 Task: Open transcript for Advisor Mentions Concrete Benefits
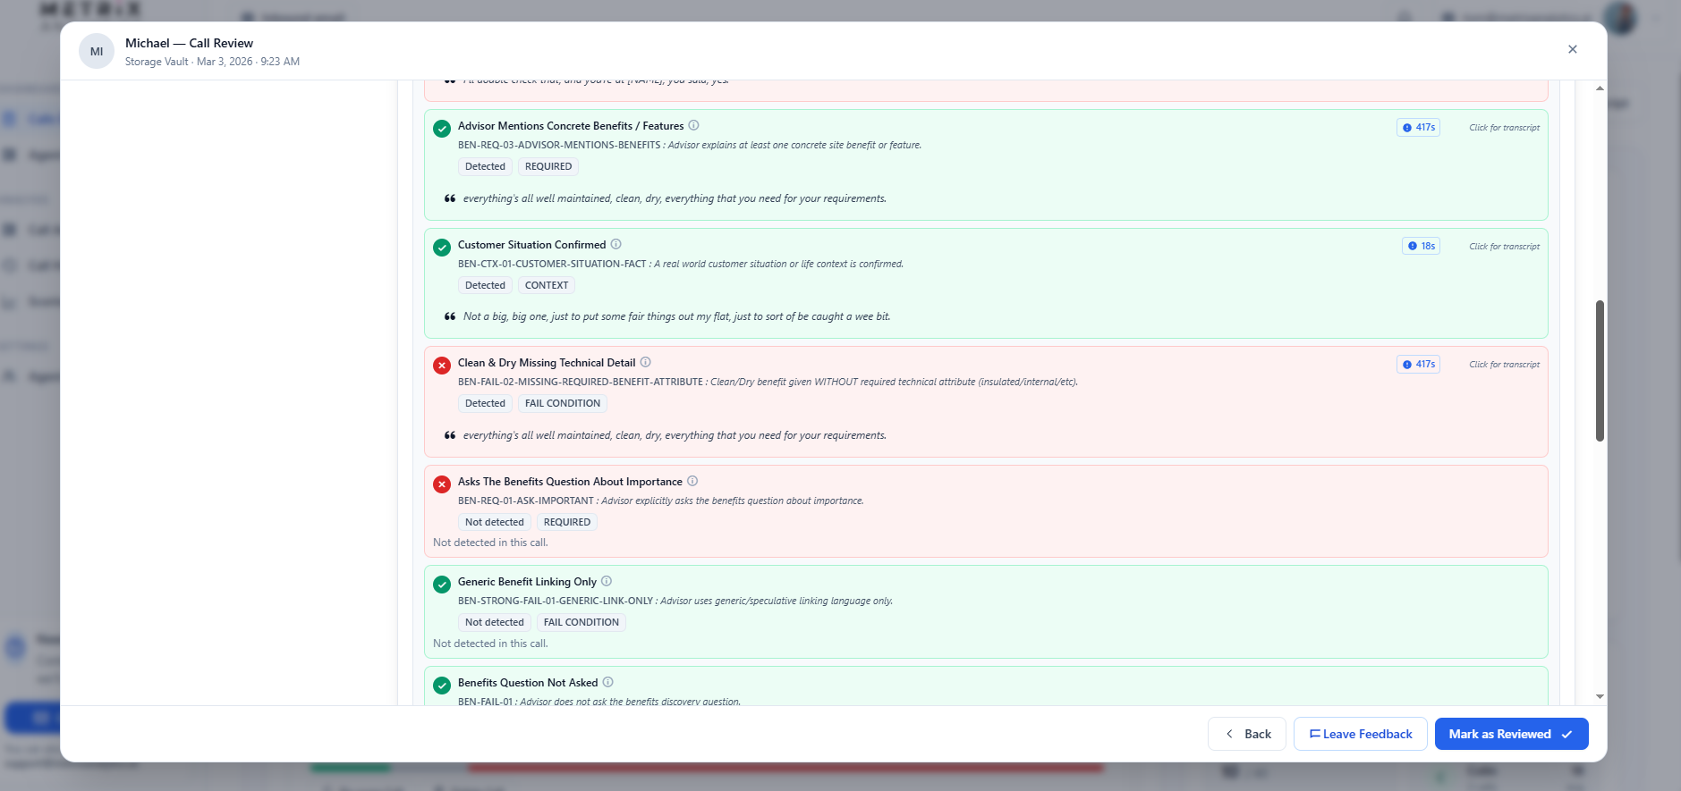tap(1504, 128)
